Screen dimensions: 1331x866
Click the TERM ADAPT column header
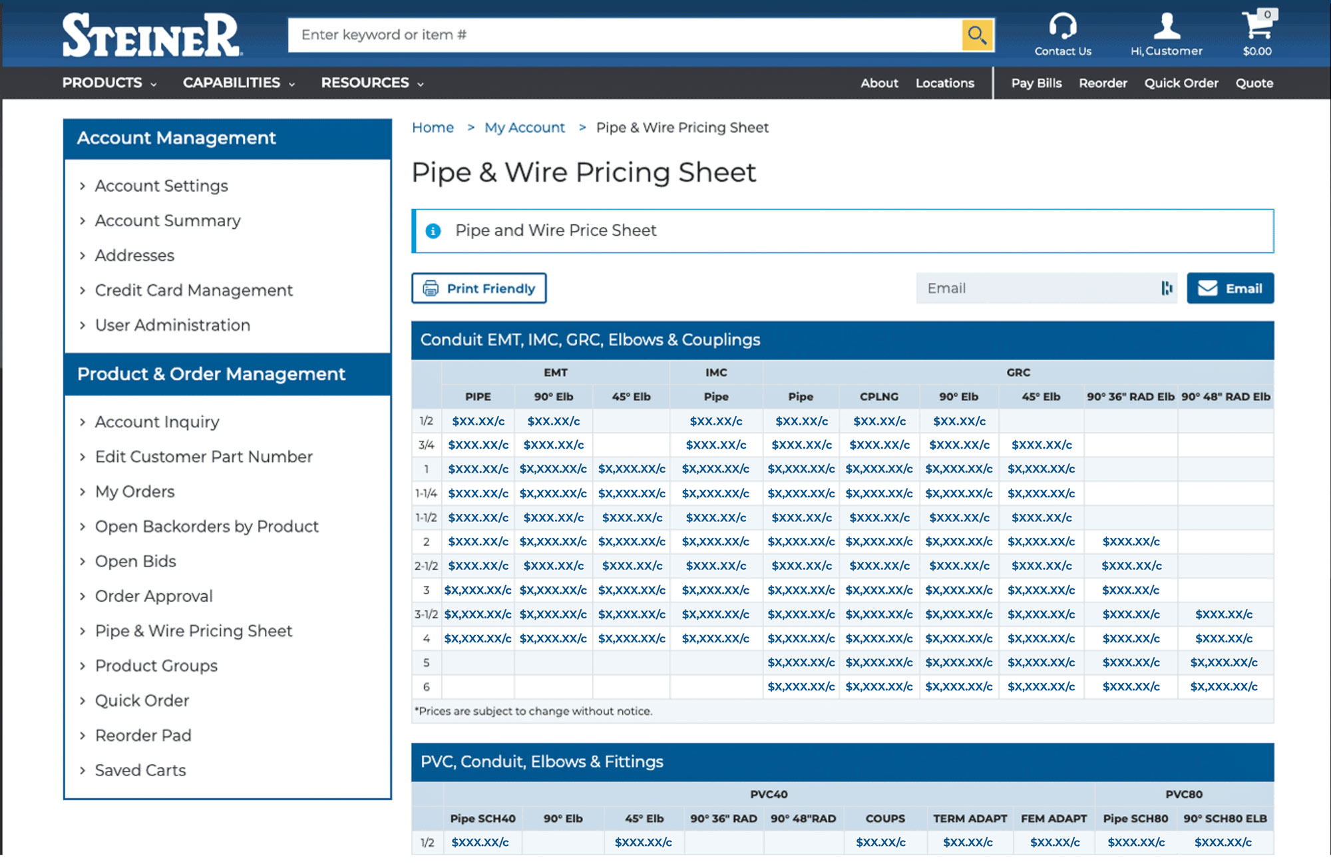(x=970, y=819)
